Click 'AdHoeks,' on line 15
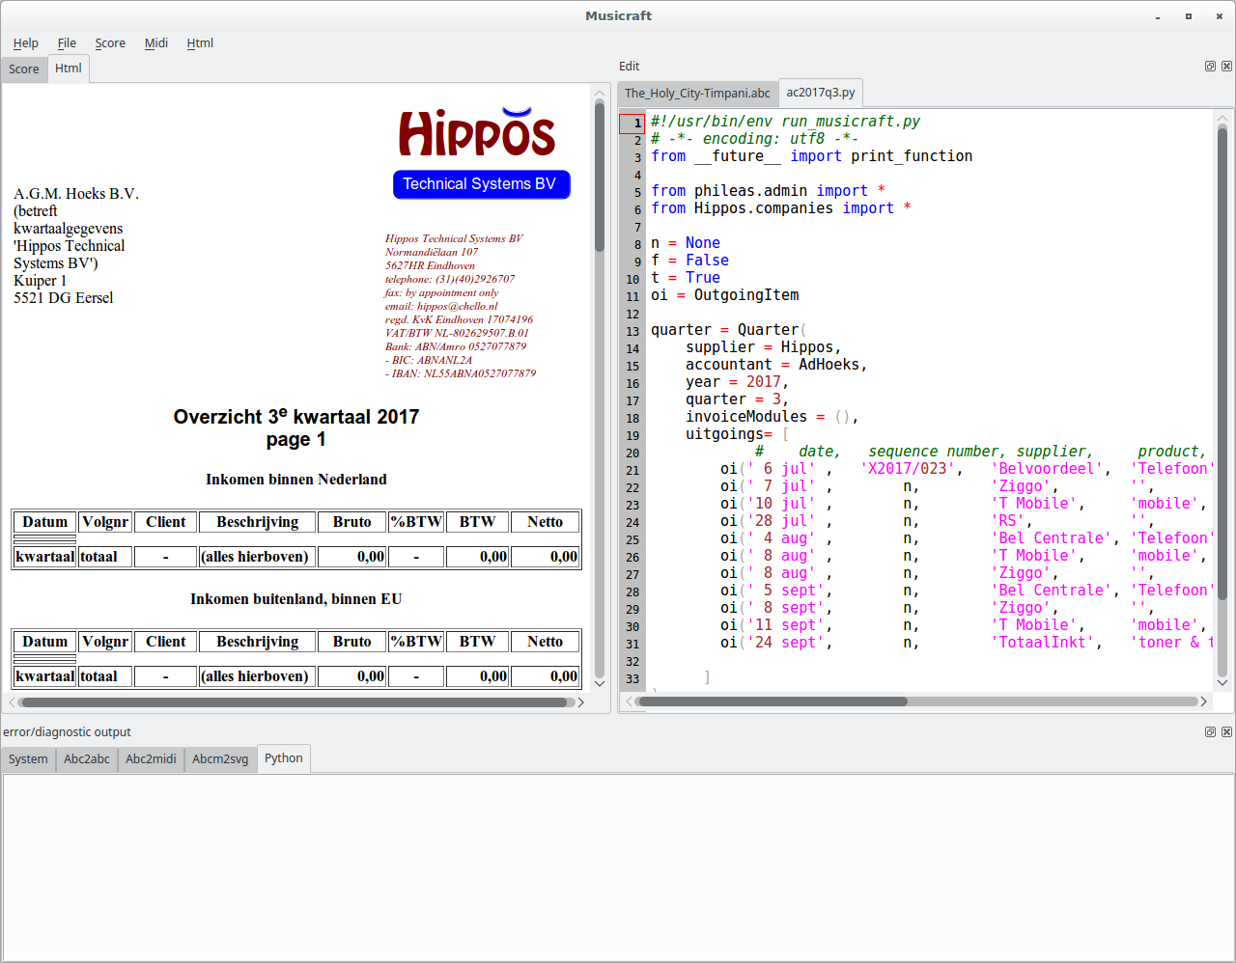Screen dimensions: 1236x963 click(832, 365)
